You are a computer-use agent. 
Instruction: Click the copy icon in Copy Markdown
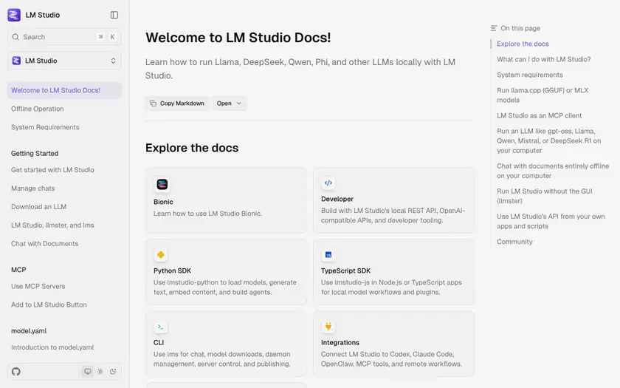click(153, 103)
